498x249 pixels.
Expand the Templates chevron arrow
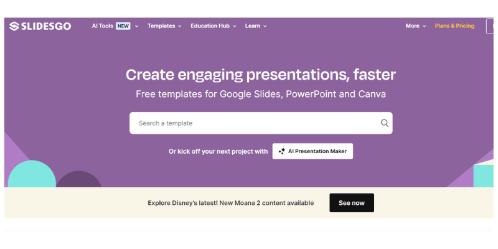coord(180,26)
